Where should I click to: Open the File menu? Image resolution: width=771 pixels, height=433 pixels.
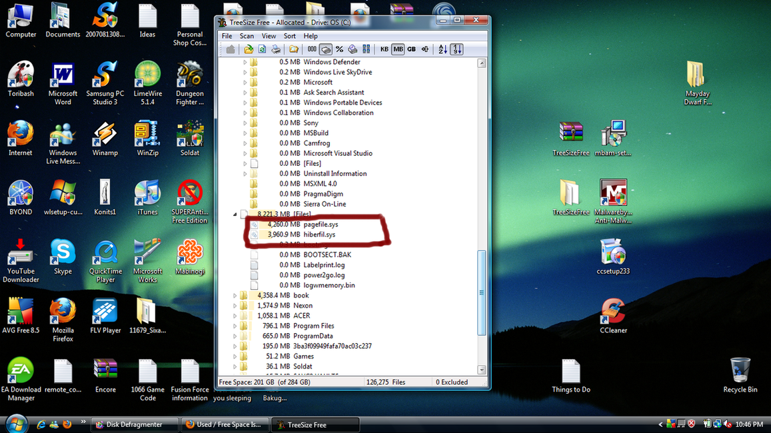click(227, 36)
